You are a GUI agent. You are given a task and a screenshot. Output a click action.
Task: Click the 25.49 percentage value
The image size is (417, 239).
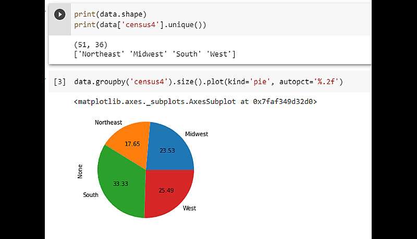[x=166, y=191]
